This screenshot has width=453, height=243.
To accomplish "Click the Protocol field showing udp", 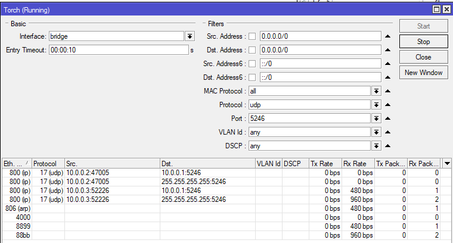I will pos(309,105).
